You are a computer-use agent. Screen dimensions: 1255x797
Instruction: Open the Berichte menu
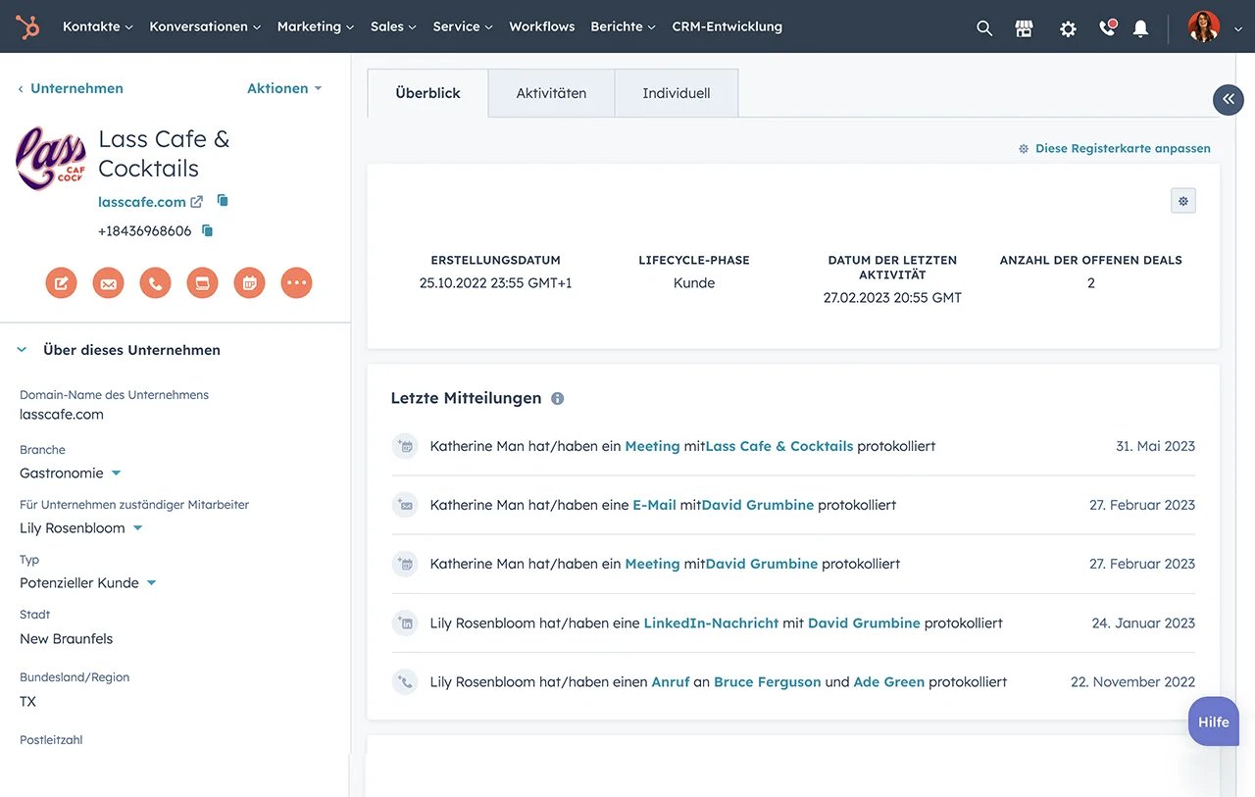click(x=622, y=26)
